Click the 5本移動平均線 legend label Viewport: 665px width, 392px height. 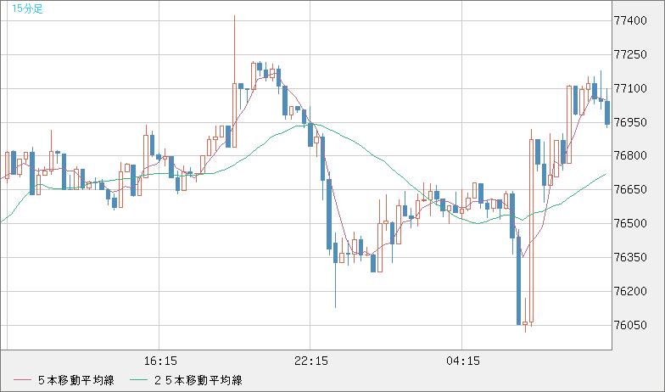coord(76,380)
